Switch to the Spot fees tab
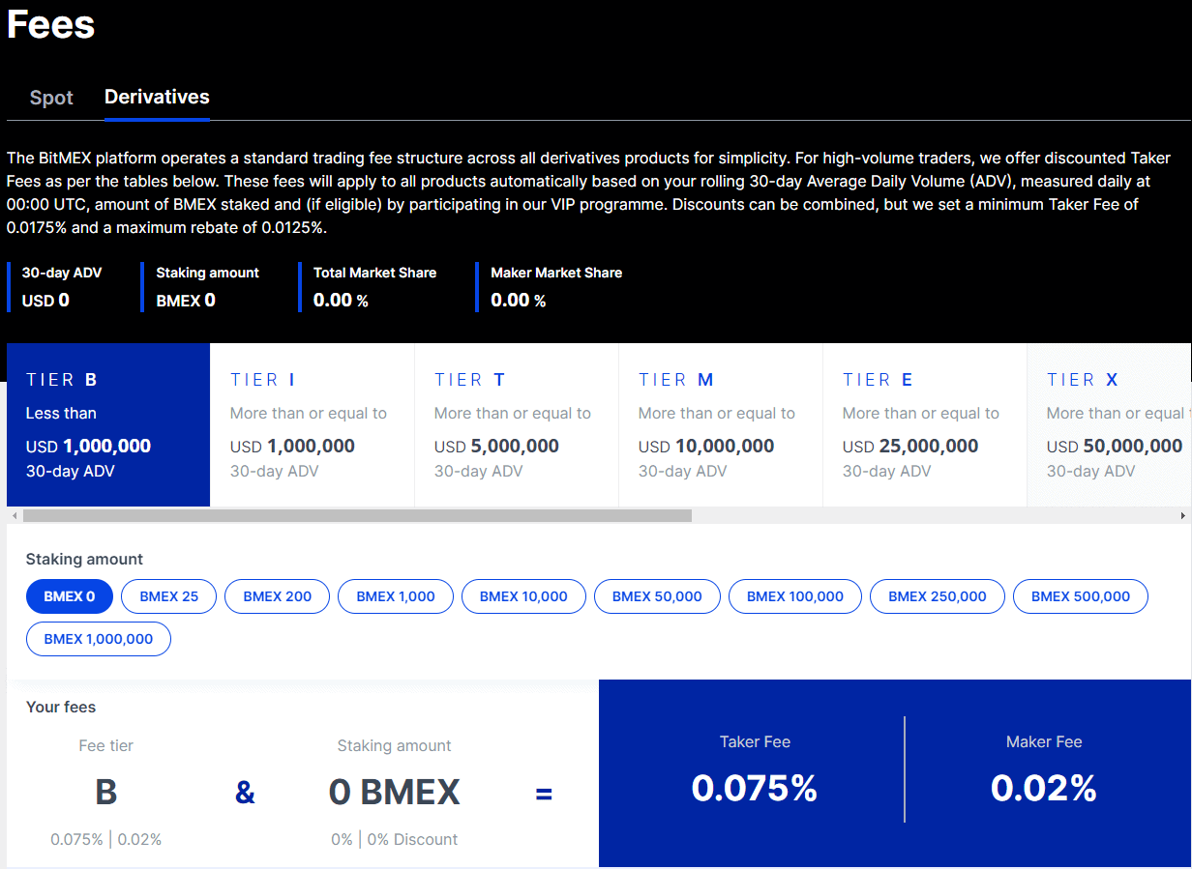 [51, 98]
